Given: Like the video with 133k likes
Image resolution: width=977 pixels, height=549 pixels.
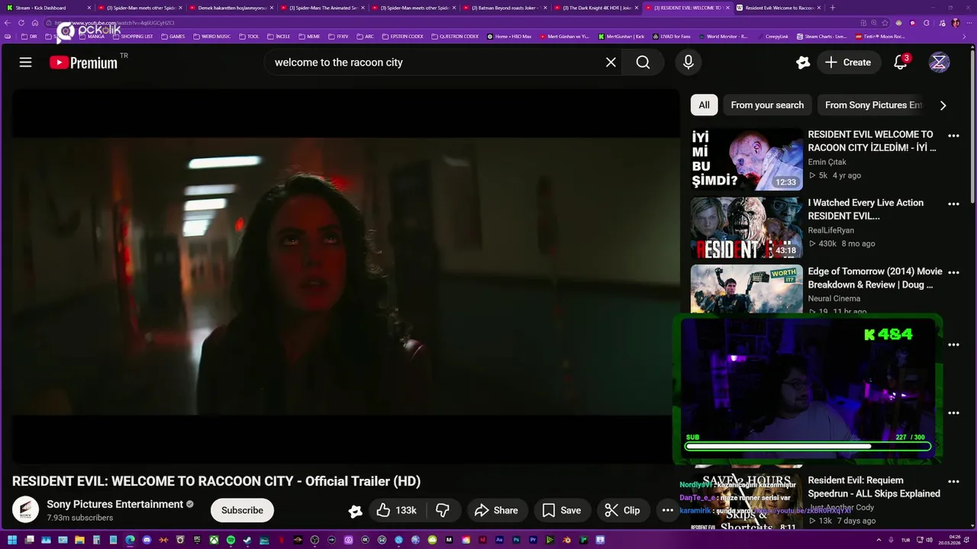Looking at the screenshot, I should [x=396, y=510].
